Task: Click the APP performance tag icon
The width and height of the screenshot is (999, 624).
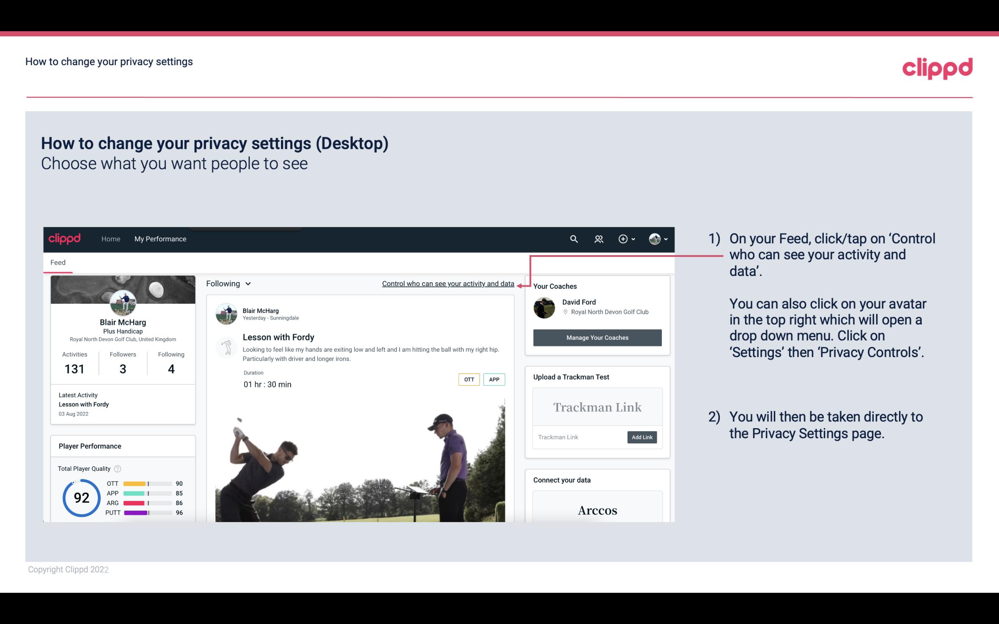Action: click(x=495, y=379)
